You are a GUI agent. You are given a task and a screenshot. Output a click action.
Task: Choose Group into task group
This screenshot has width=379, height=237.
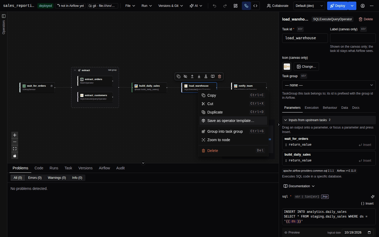pos(233,131)
